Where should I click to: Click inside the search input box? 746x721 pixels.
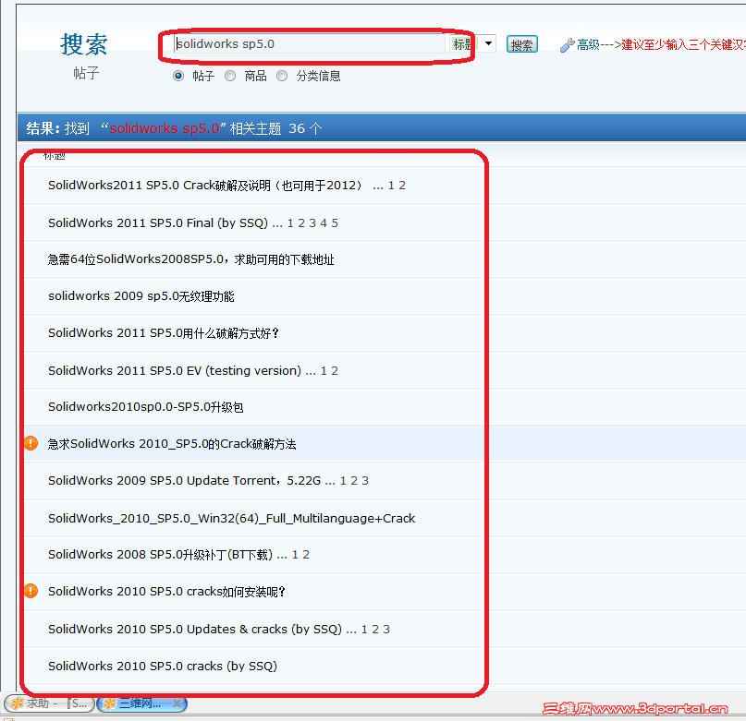[305, 42]
